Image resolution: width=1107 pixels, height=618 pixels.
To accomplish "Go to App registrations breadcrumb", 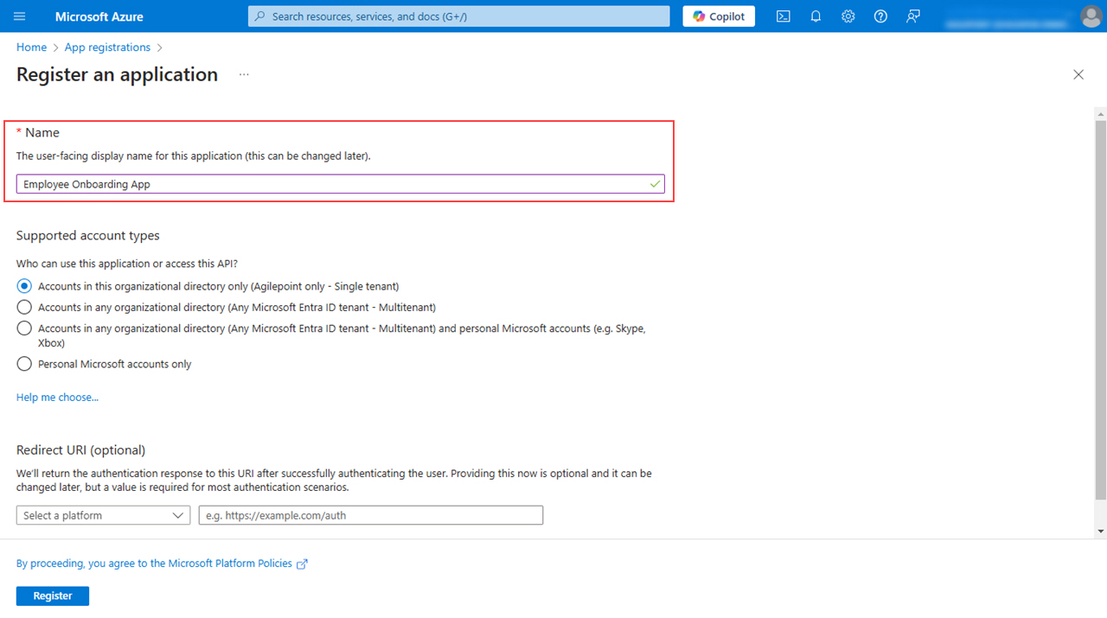I will click(x=107, y=48).
